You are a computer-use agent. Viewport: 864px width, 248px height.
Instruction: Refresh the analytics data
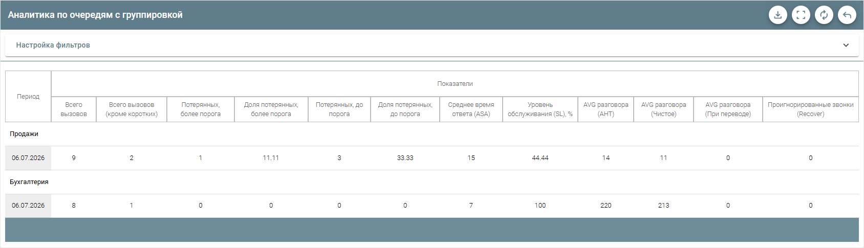point(824,15)
